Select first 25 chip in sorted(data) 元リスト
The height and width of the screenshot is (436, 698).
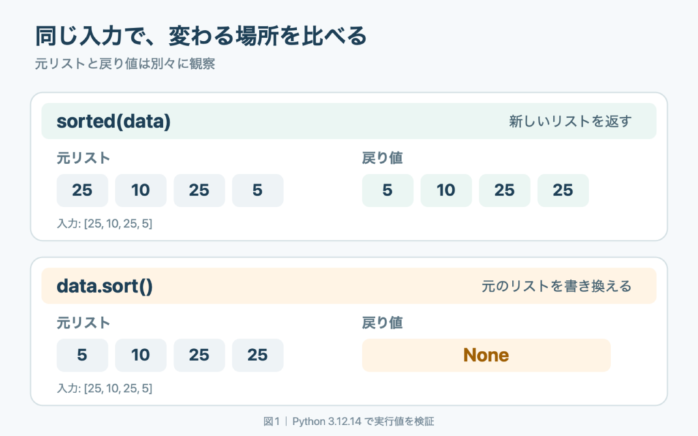(x=82, y=191)
